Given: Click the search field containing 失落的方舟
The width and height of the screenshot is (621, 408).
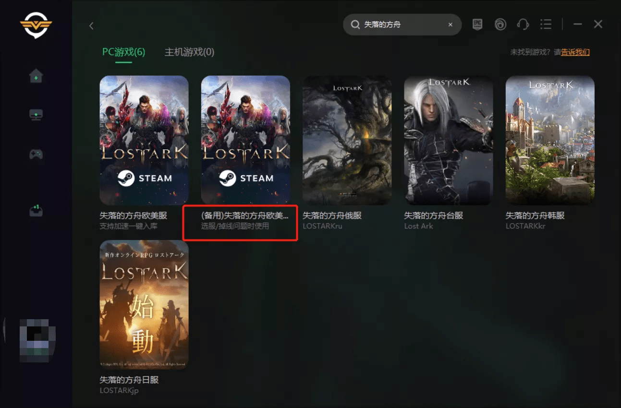Looking at the screenshot, I should pyautogui.click(x=402, y=24).
